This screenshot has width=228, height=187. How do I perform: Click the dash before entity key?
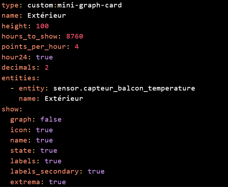pos(12,88)
